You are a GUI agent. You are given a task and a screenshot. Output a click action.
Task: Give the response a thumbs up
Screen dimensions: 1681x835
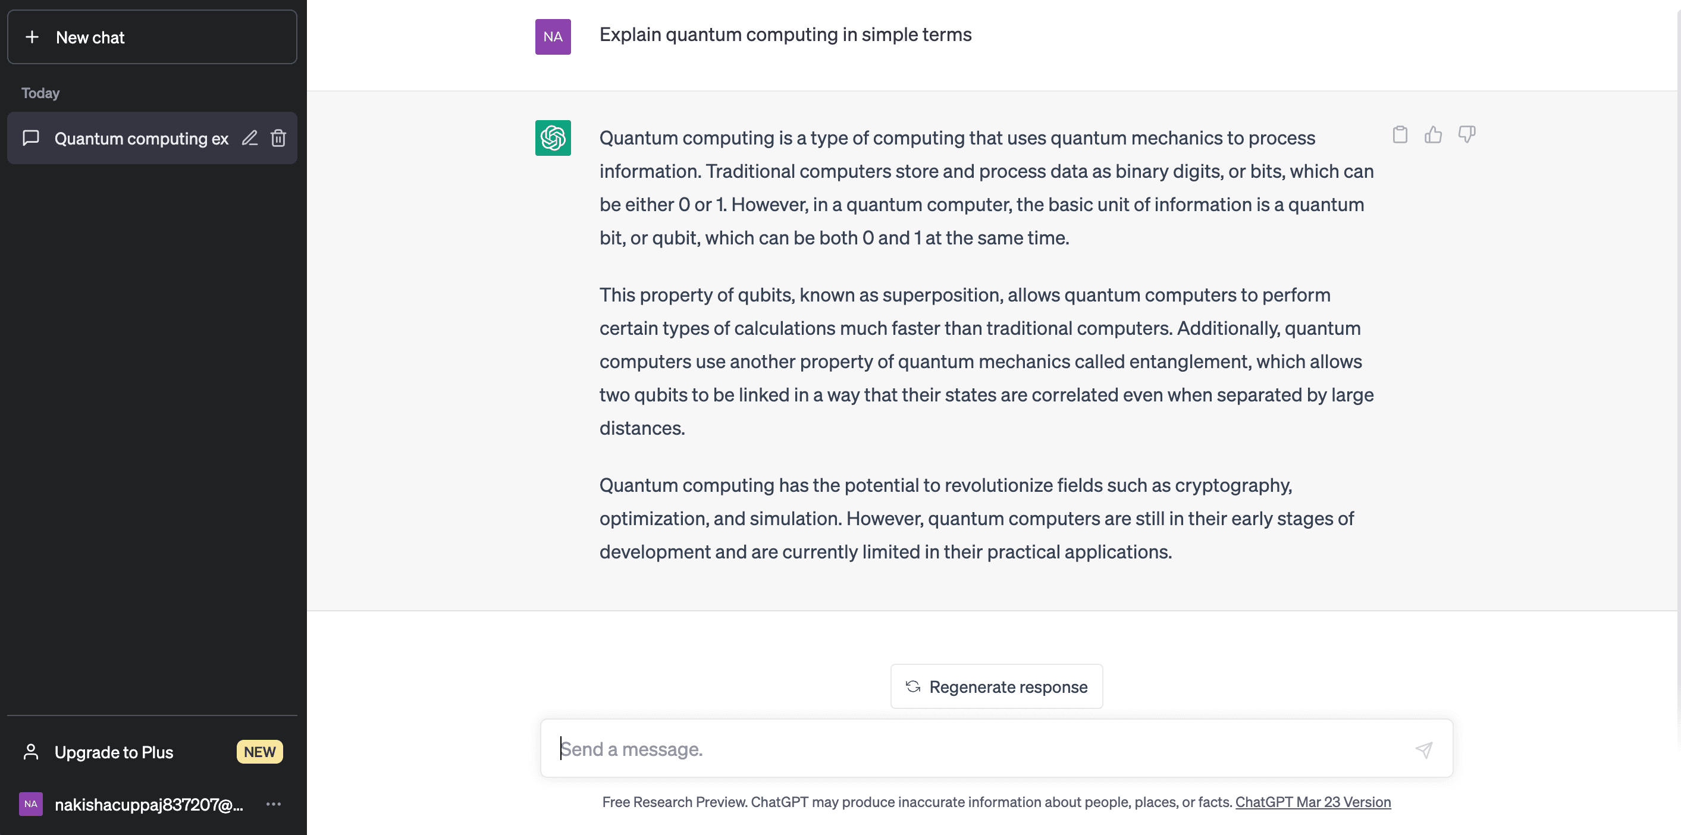1433,134
